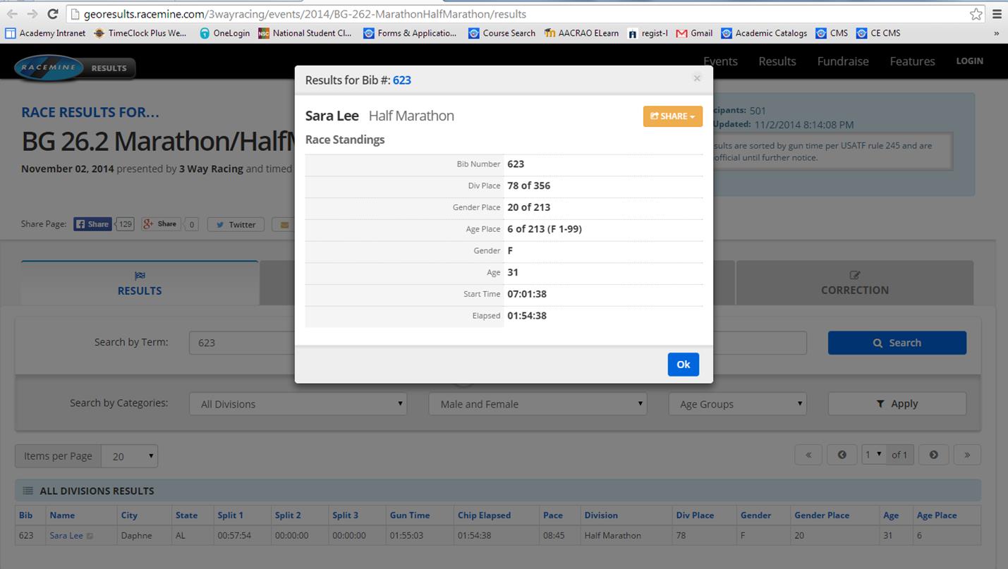This screenshot has width=1008, height=569.
Task: Go to the previous results page arrow
Action: point(842,455)
